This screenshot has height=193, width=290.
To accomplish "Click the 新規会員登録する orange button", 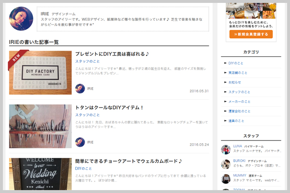I will tap(251, 34).
